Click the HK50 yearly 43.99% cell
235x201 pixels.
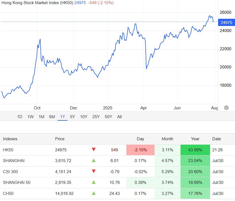[x=195, y=150]
